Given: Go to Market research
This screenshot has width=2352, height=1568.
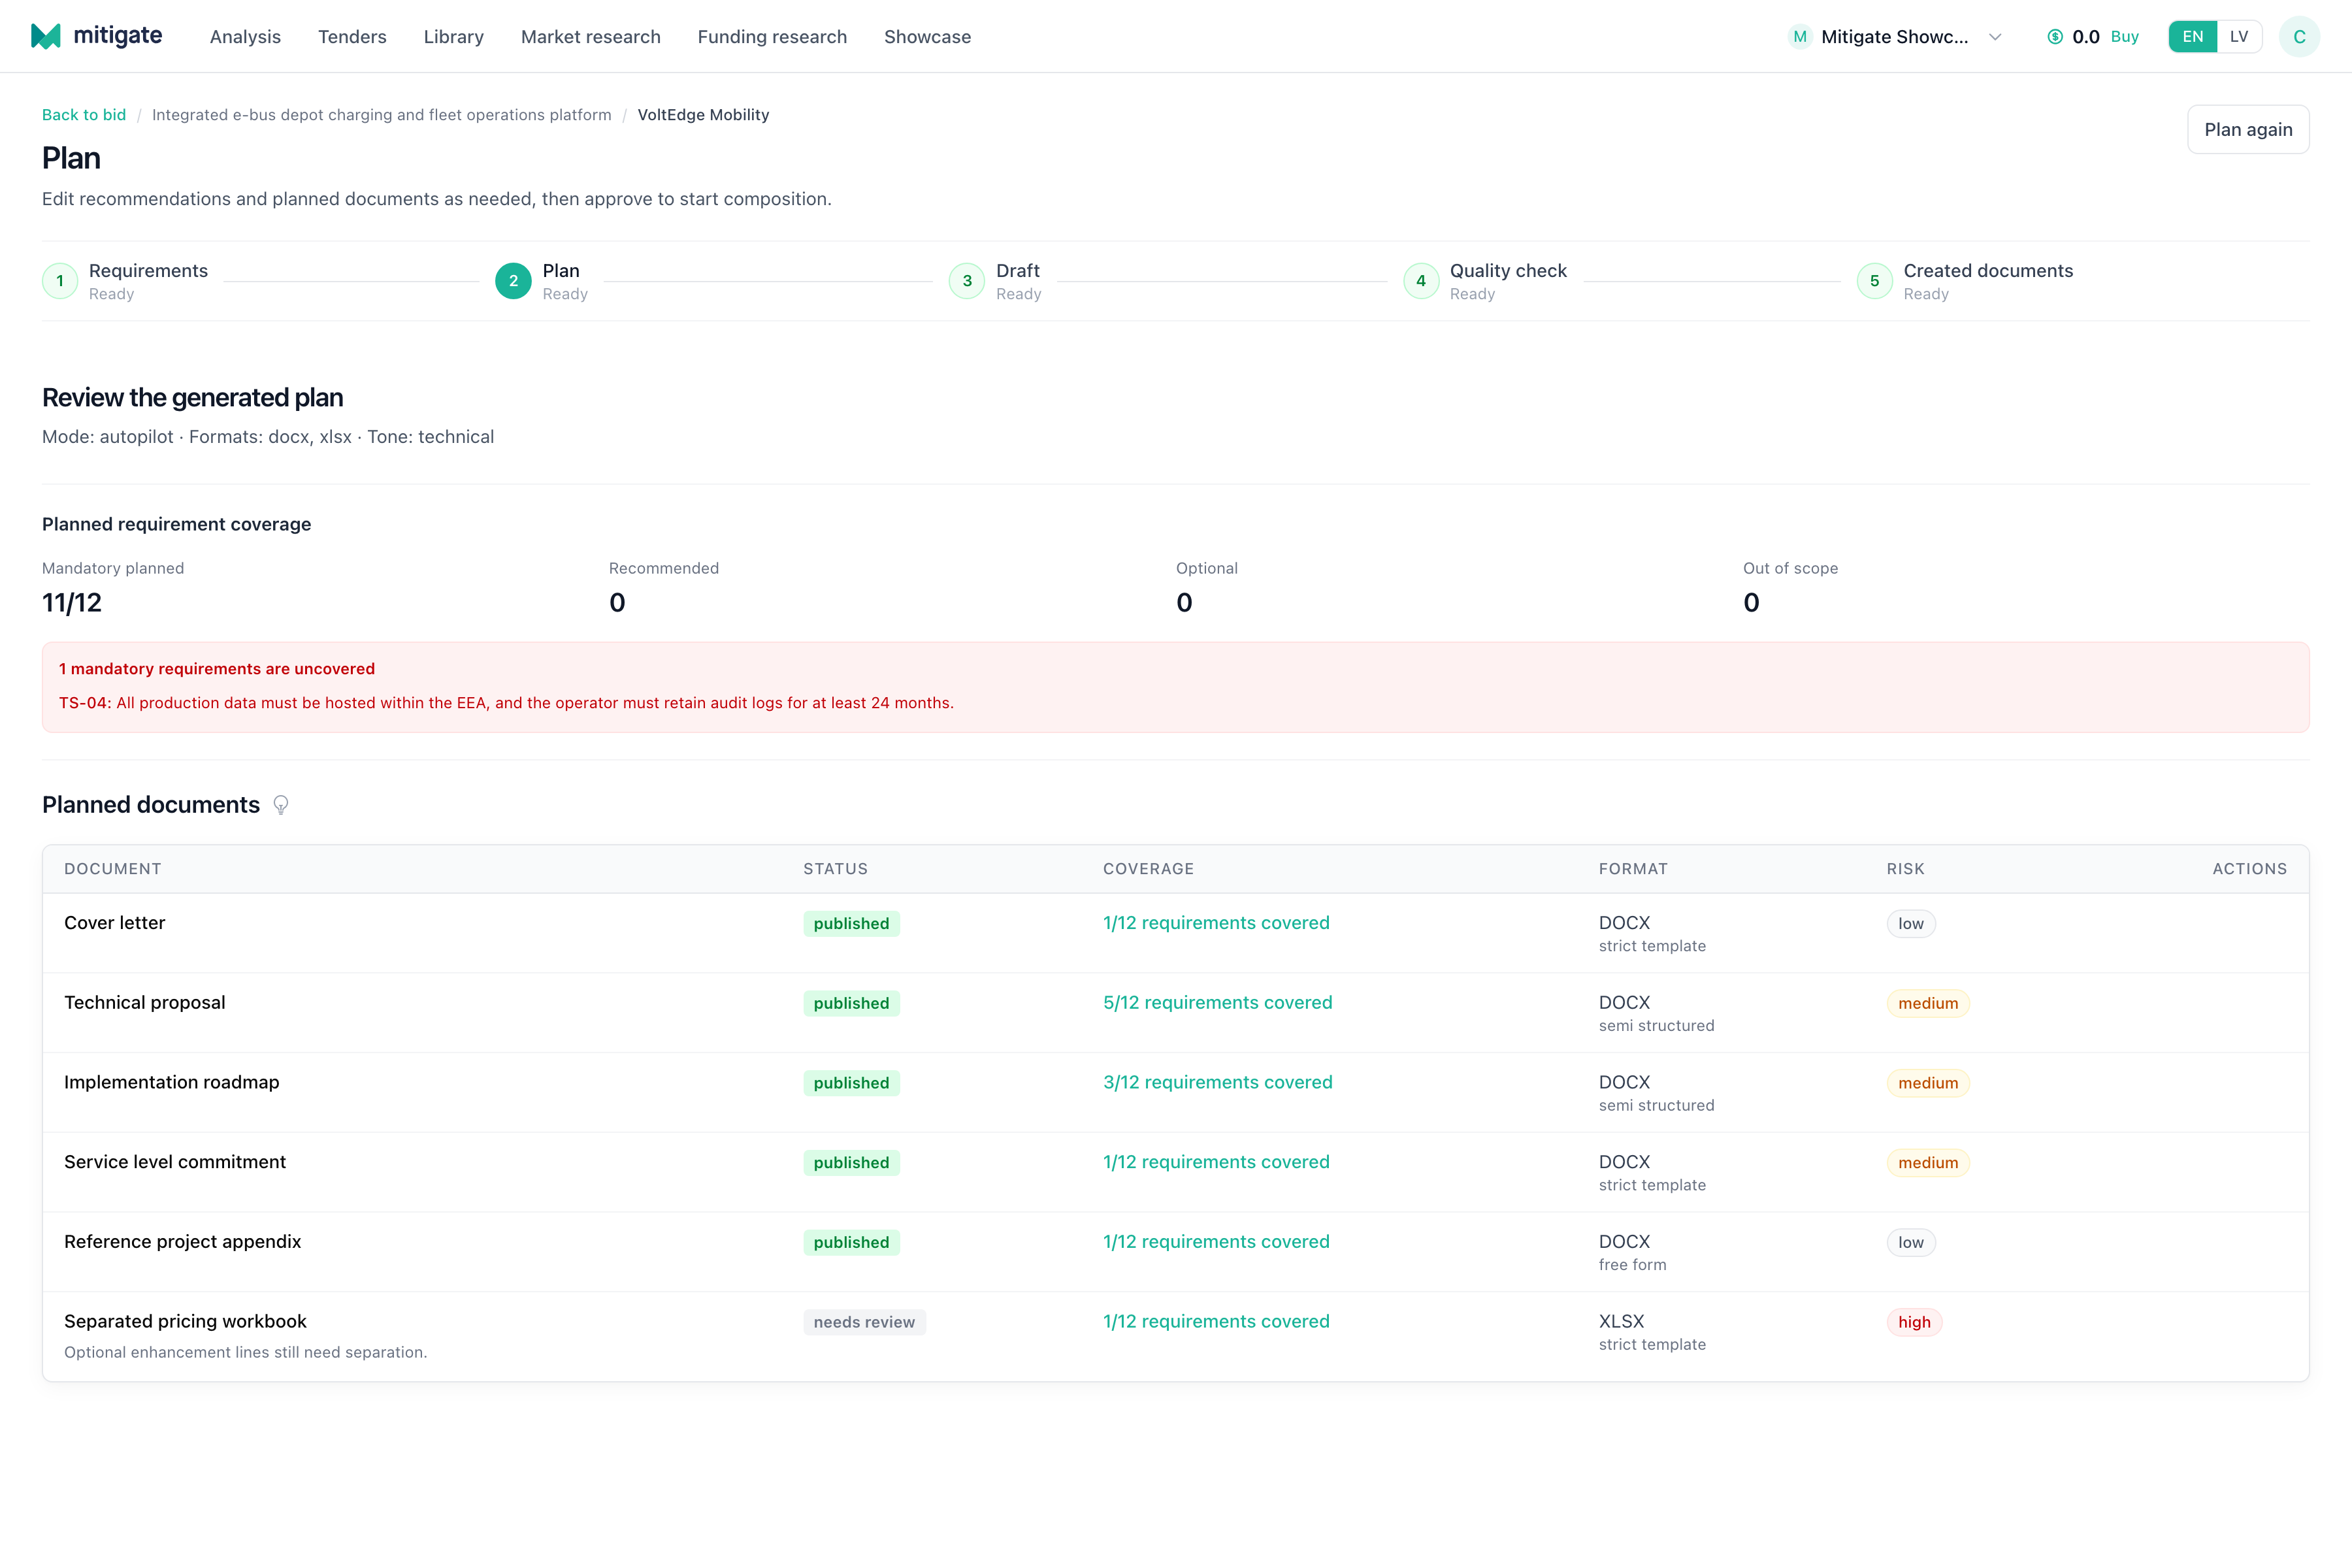Looking at the screenshot, I should point(591,37).
